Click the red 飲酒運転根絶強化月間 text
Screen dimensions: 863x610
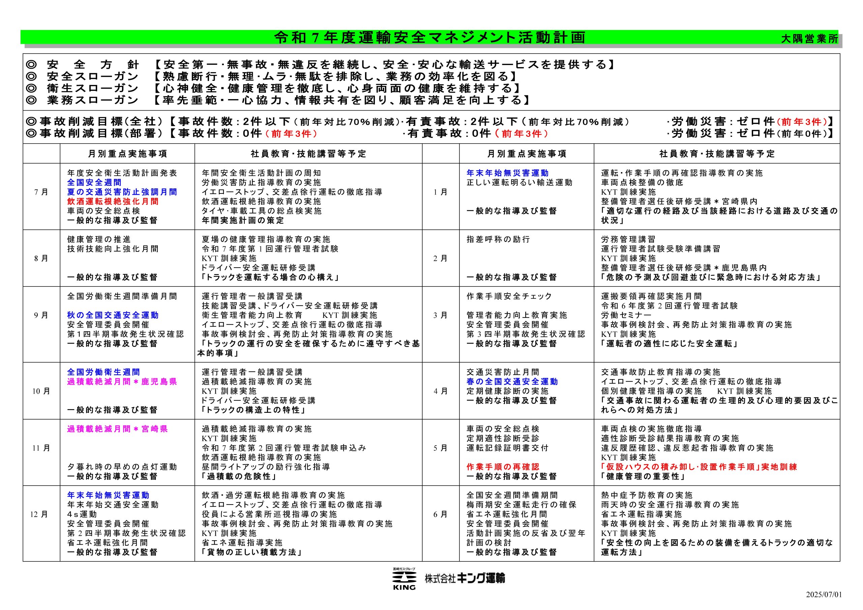[113, 202]
